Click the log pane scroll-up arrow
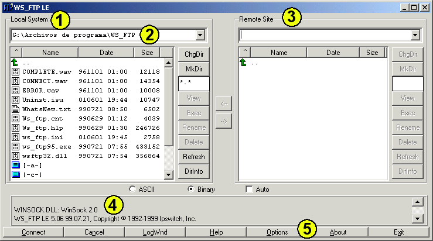433x241 pixels. click(x=418, y=202)
